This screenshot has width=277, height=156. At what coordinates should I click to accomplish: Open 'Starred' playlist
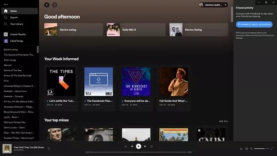coord(8,65)
